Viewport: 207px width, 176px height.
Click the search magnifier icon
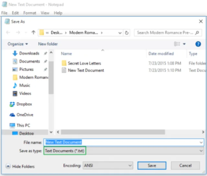coord(197,32)
